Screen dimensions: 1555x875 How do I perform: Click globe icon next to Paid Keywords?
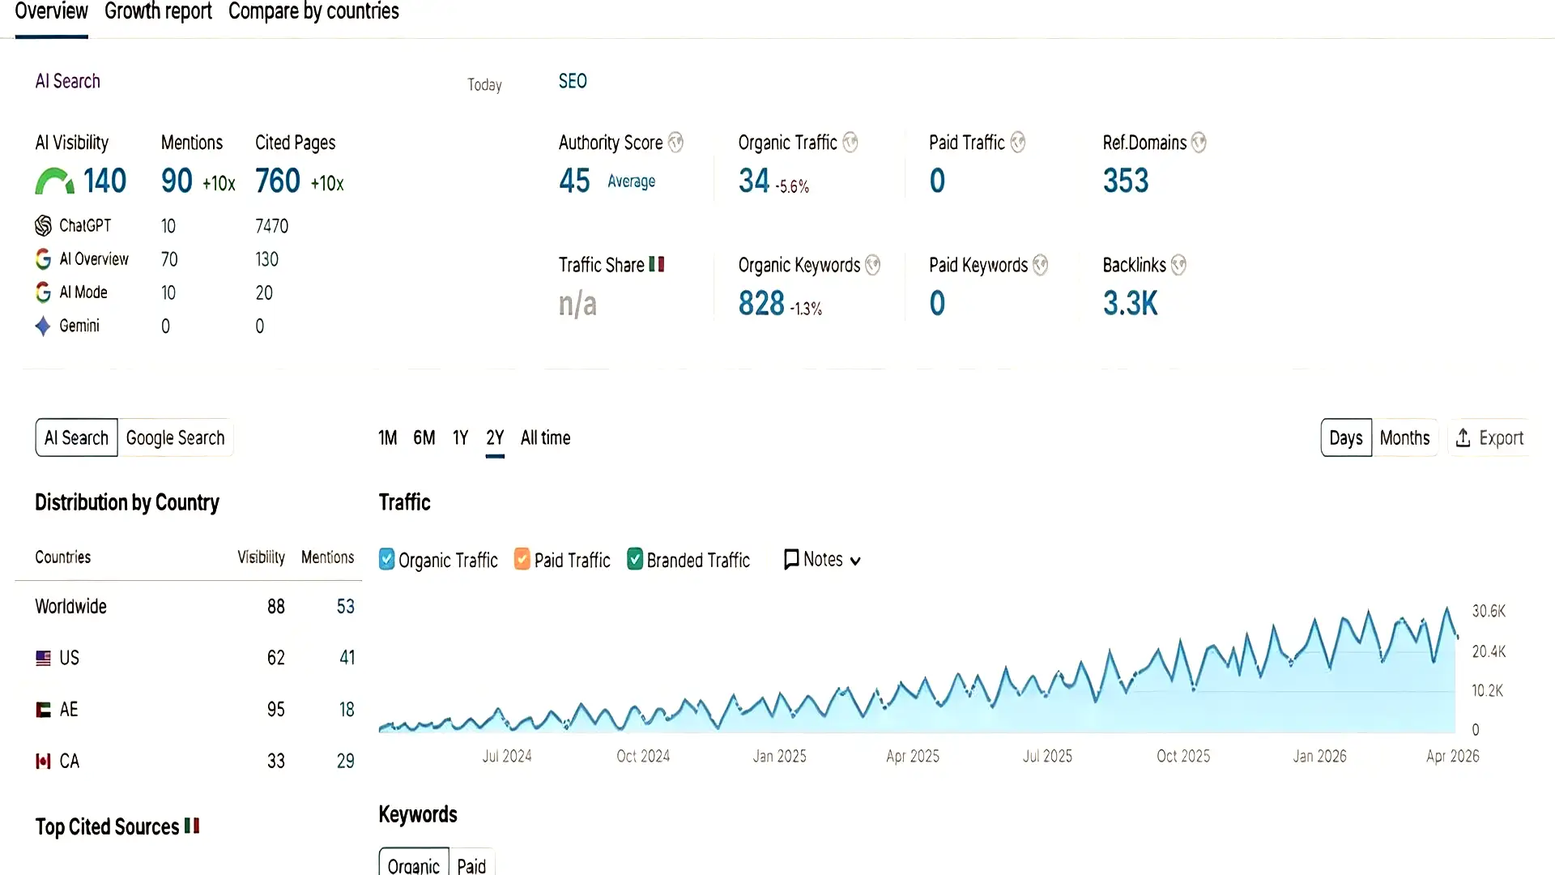click(1040, 265)
